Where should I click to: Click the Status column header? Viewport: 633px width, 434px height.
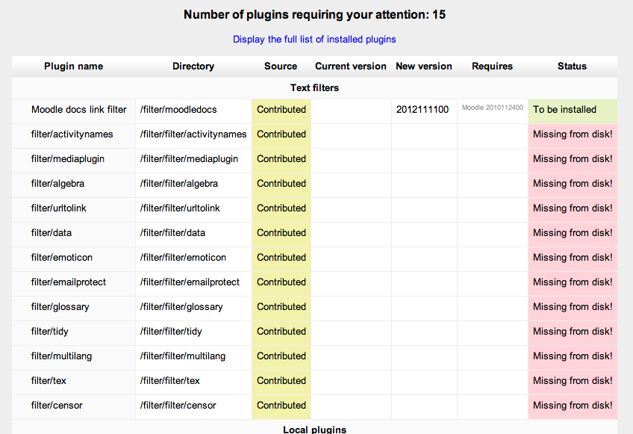click(x=572, y=66)
